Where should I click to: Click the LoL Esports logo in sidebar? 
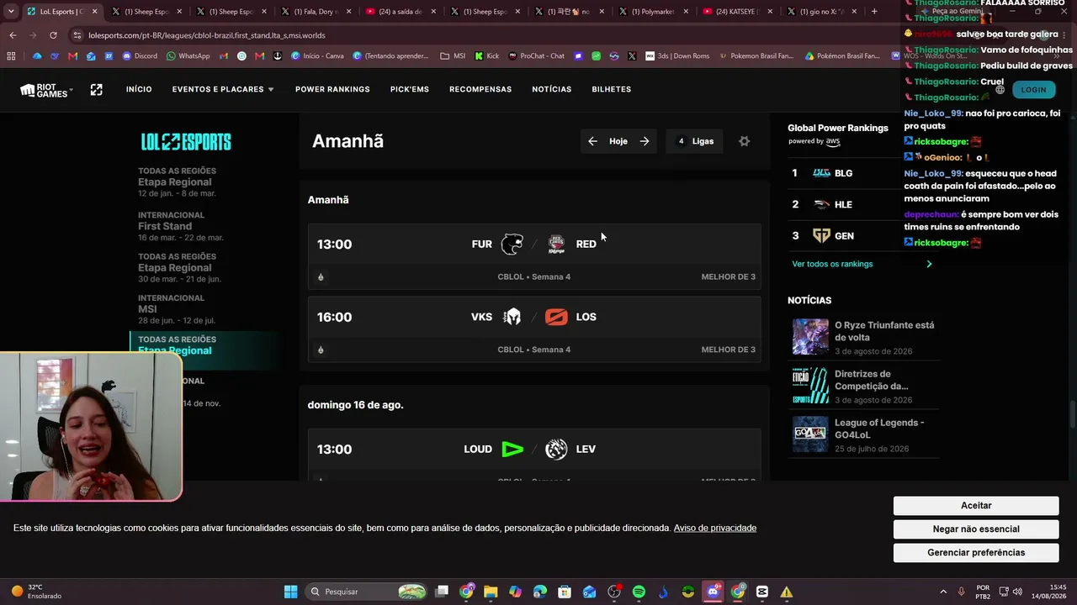click(x=186, y=142)
